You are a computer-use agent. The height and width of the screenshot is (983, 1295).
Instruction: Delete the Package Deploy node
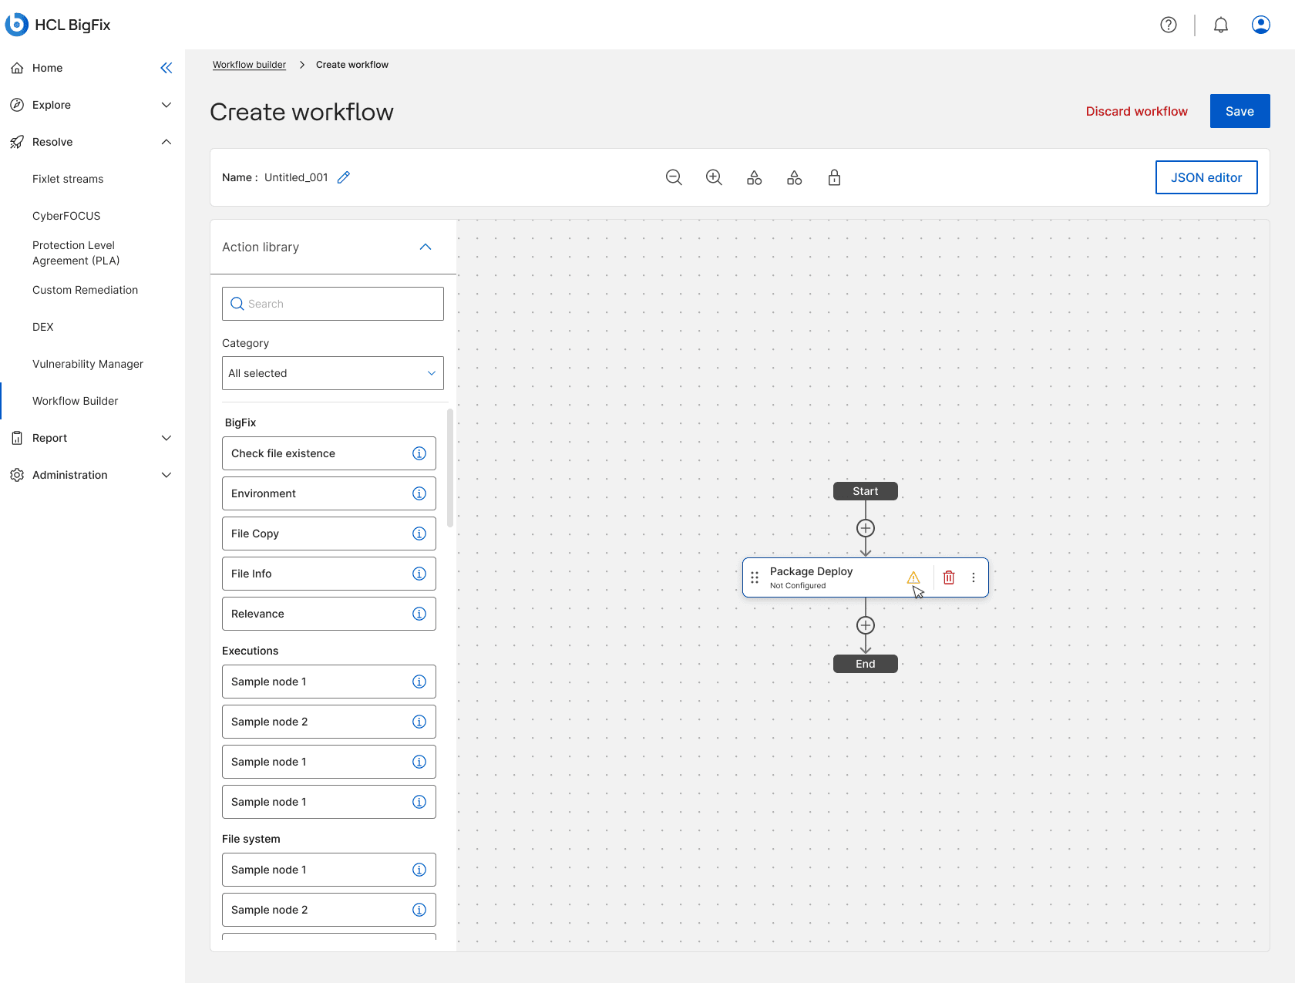pyautogui.click(x=949, y=577)
